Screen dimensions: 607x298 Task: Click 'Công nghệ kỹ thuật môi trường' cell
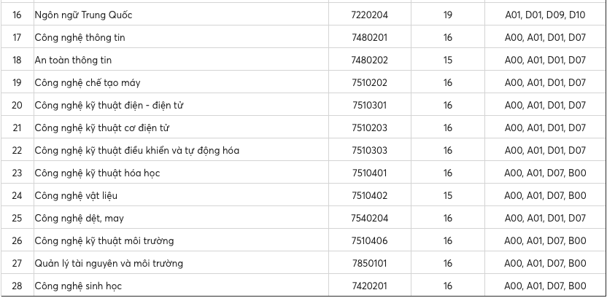[x=104, y=240]
